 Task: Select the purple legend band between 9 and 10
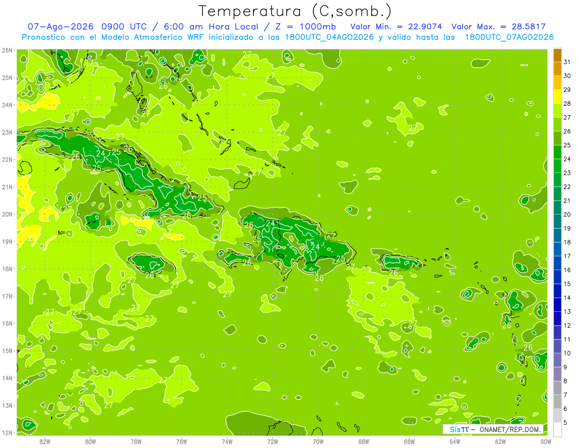tap(557, 360)
